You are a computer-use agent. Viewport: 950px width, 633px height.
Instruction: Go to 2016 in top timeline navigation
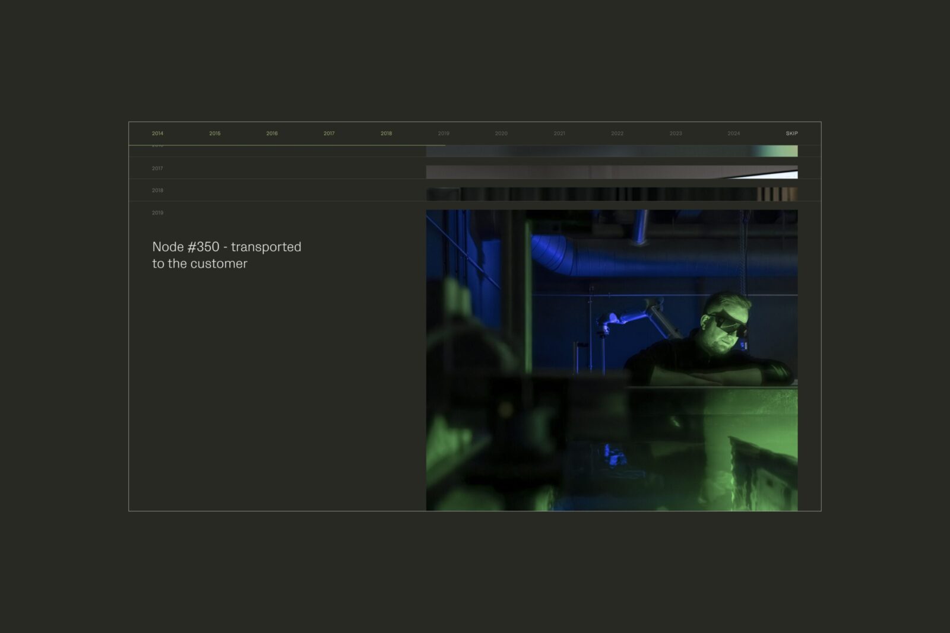coord(272,133)
